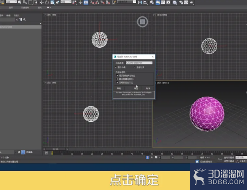Open the object paint ribbon tab
The image size is (247, 190).
(x=25, y=8)
